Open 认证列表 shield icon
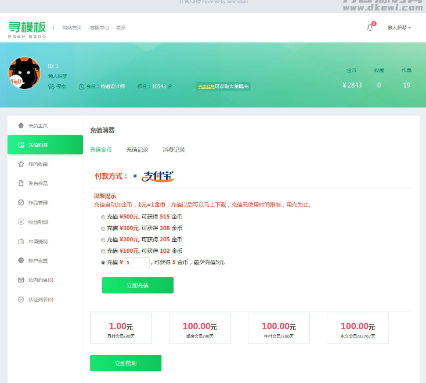The image size is (426, 383). point(21,299)
